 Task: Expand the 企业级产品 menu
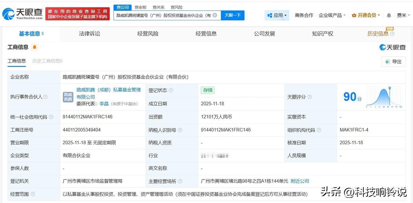coord(332,15)
